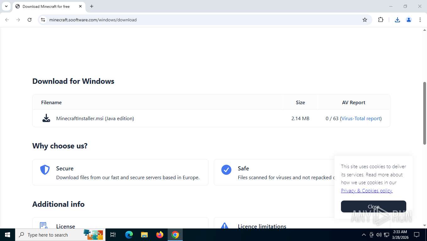This screenshot has width=427, height=241.
Task: Open the Chrome three-dot menu
Action: [x=420, y=20]
